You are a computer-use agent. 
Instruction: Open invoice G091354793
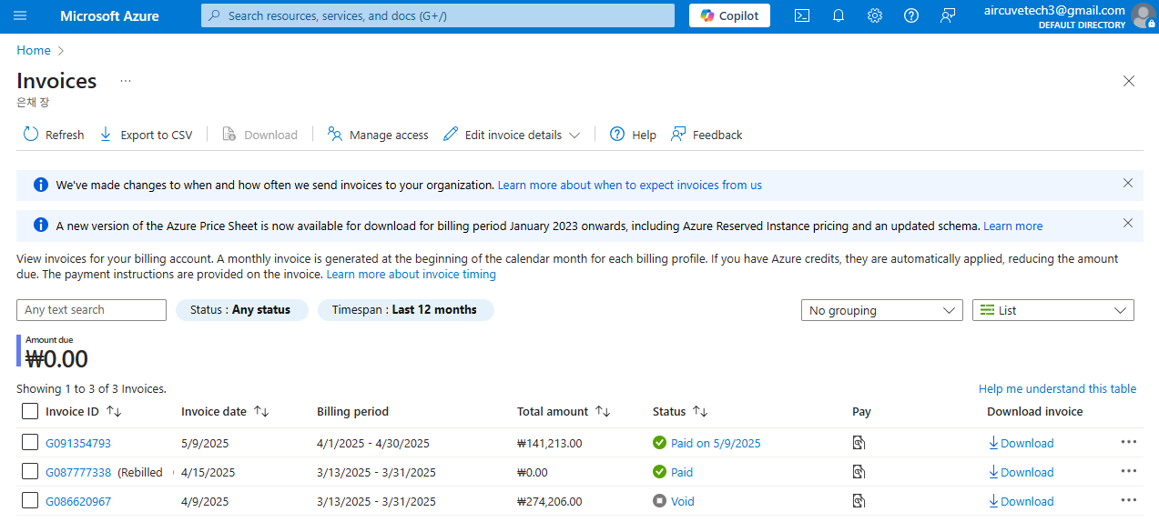pyautogui.click(x=78, y=444)
